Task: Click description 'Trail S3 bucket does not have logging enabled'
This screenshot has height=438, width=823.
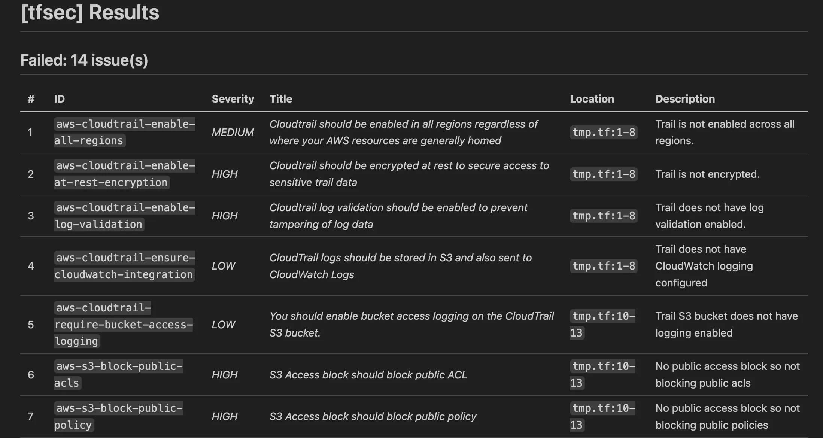Action: point(726,325)
